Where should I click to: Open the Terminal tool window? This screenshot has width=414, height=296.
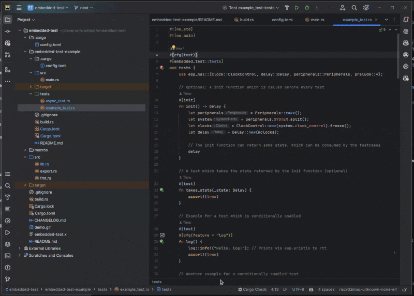7,256
